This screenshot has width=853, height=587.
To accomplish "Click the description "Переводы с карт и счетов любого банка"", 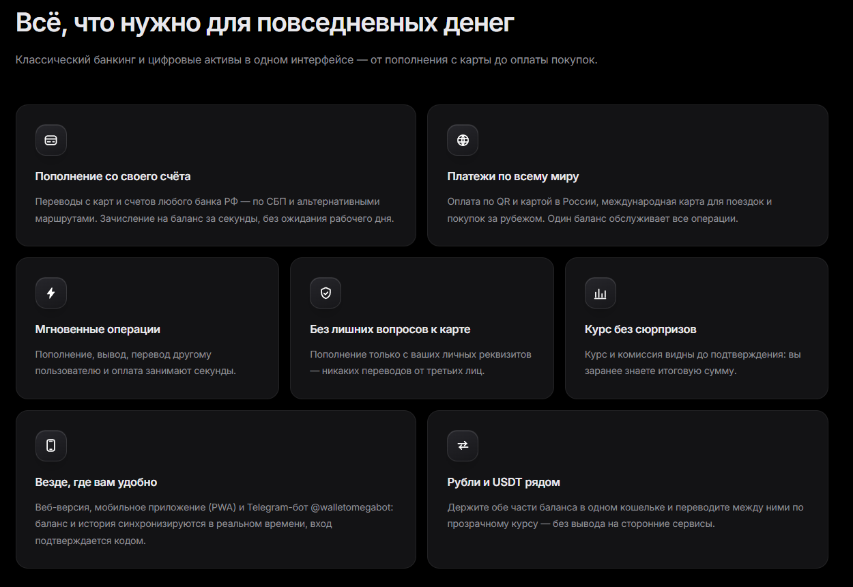I will 215,211.
